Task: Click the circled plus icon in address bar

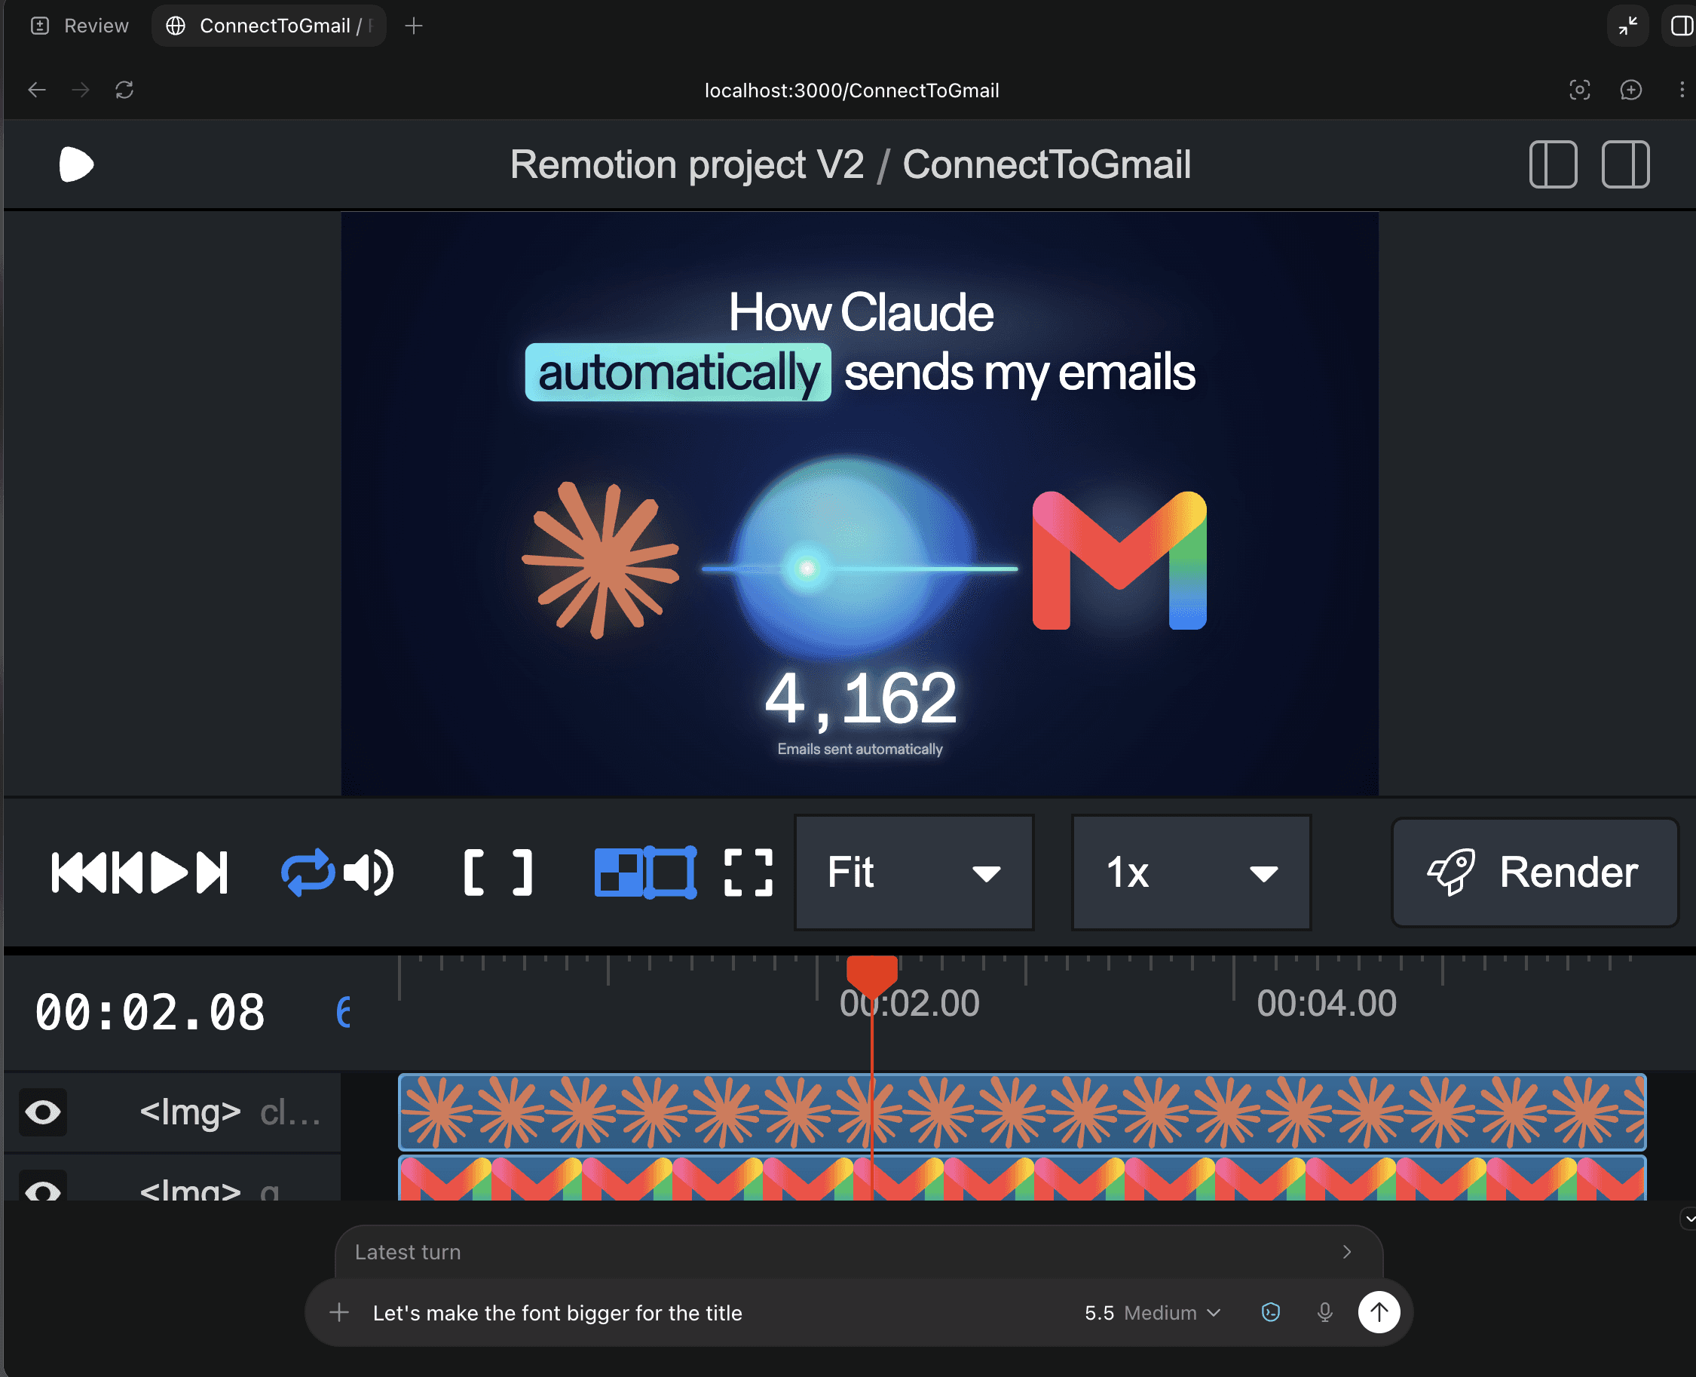Action: tap(1630, 90)
